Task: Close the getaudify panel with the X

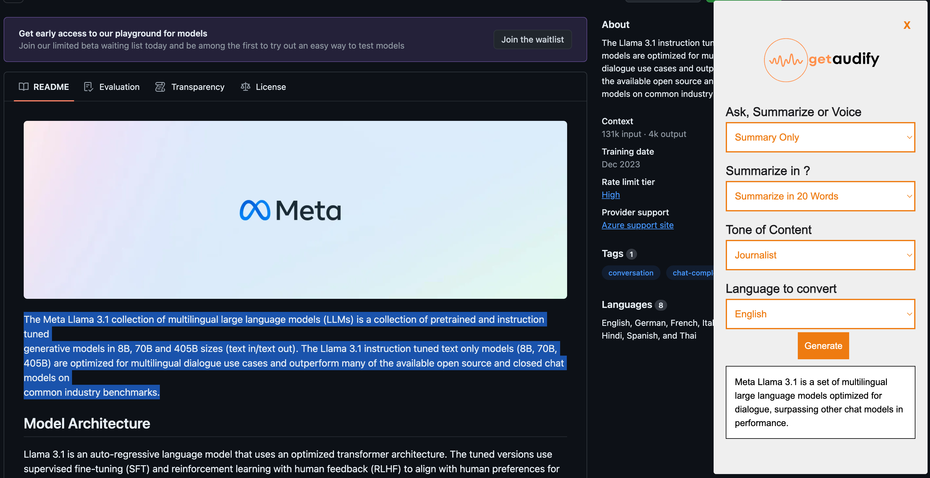Action: [907, 25]
